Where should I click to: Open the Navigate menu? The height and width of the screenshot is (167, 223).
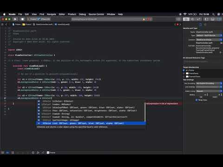tap(51, 14)
